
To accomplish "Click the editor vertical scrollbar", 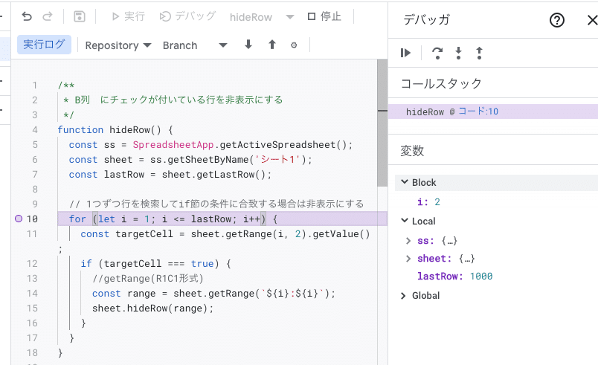I will click(x=382, y=123).
